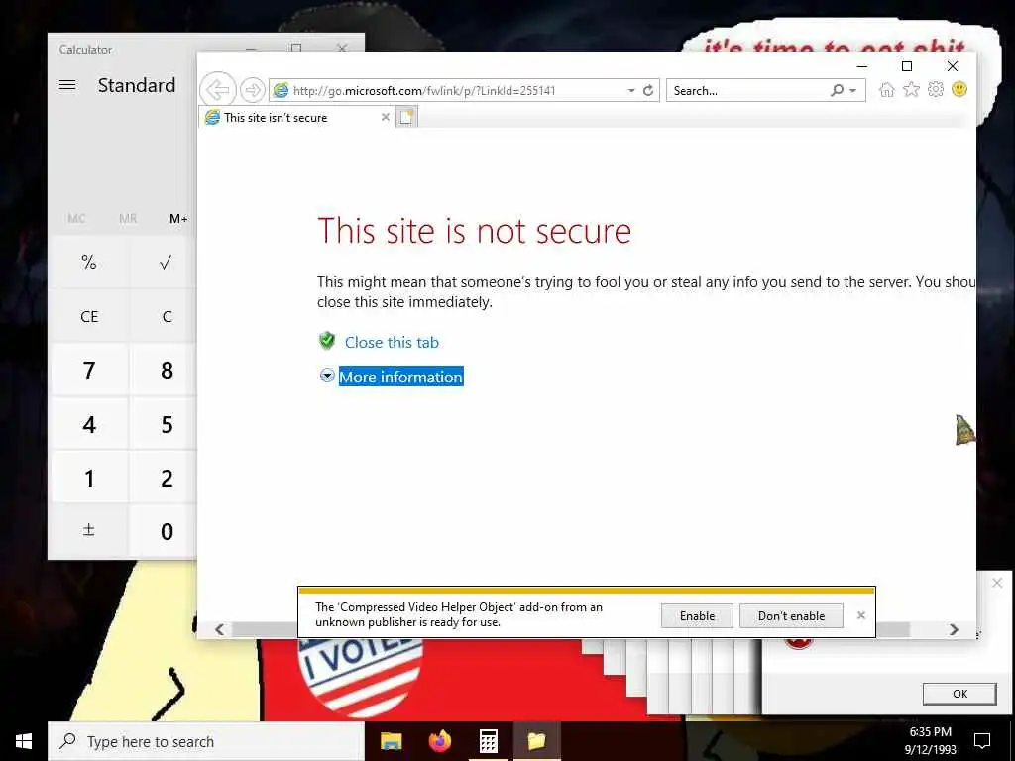Viewport: 1015px width, 761px height.
Task: Click the taskbar clock showing 6:35 PM
Action: [x=930, y=741]
